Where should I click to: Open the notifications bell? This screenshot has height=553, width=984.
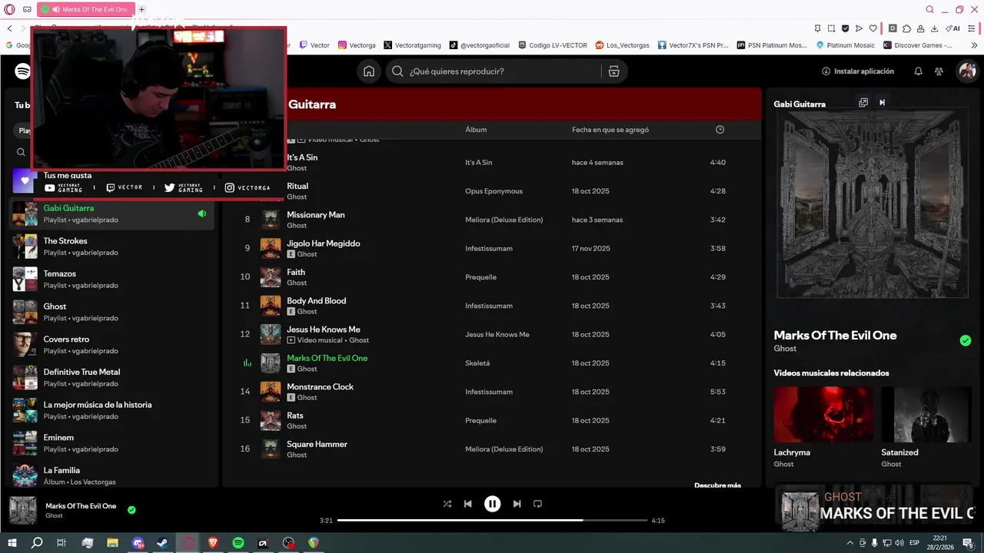point(918,71)
